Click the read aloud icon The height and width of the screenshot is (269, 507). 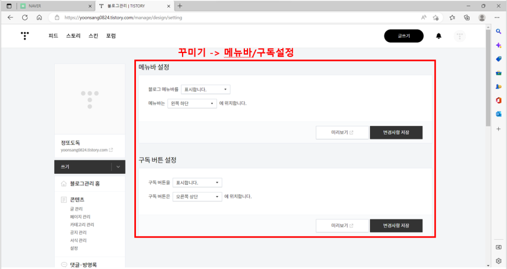point(424,17)
